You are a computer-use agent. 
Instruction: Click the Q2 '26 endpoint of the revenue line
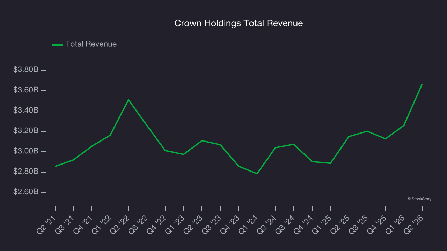422,84
